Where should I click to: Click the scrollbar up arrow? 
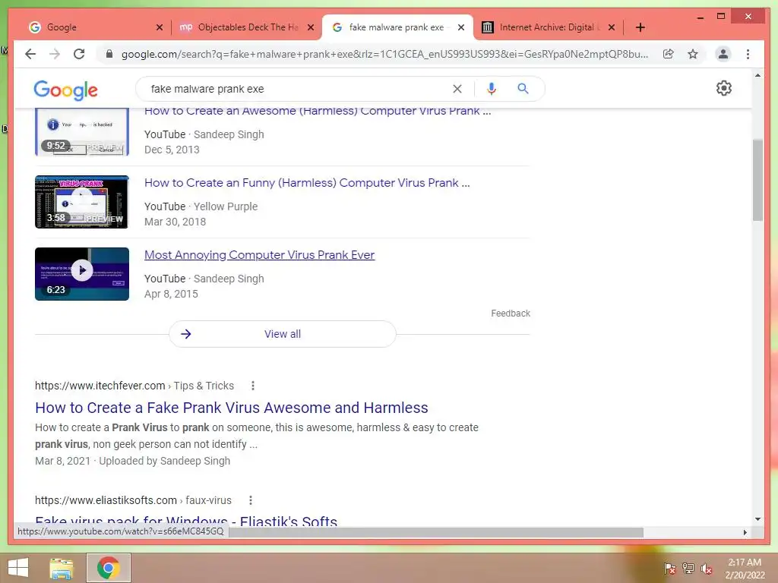pyautogui.click(x=757, y=76)
